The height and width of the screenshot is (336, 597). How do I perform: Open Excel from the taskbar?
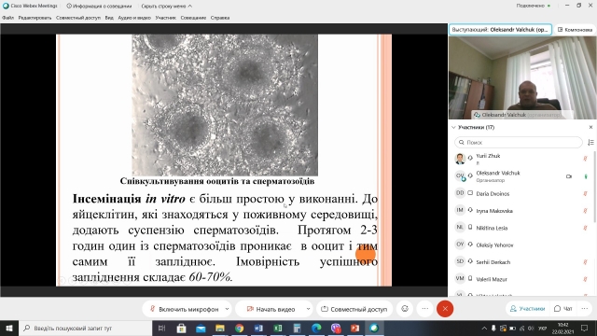pos(278,328)
